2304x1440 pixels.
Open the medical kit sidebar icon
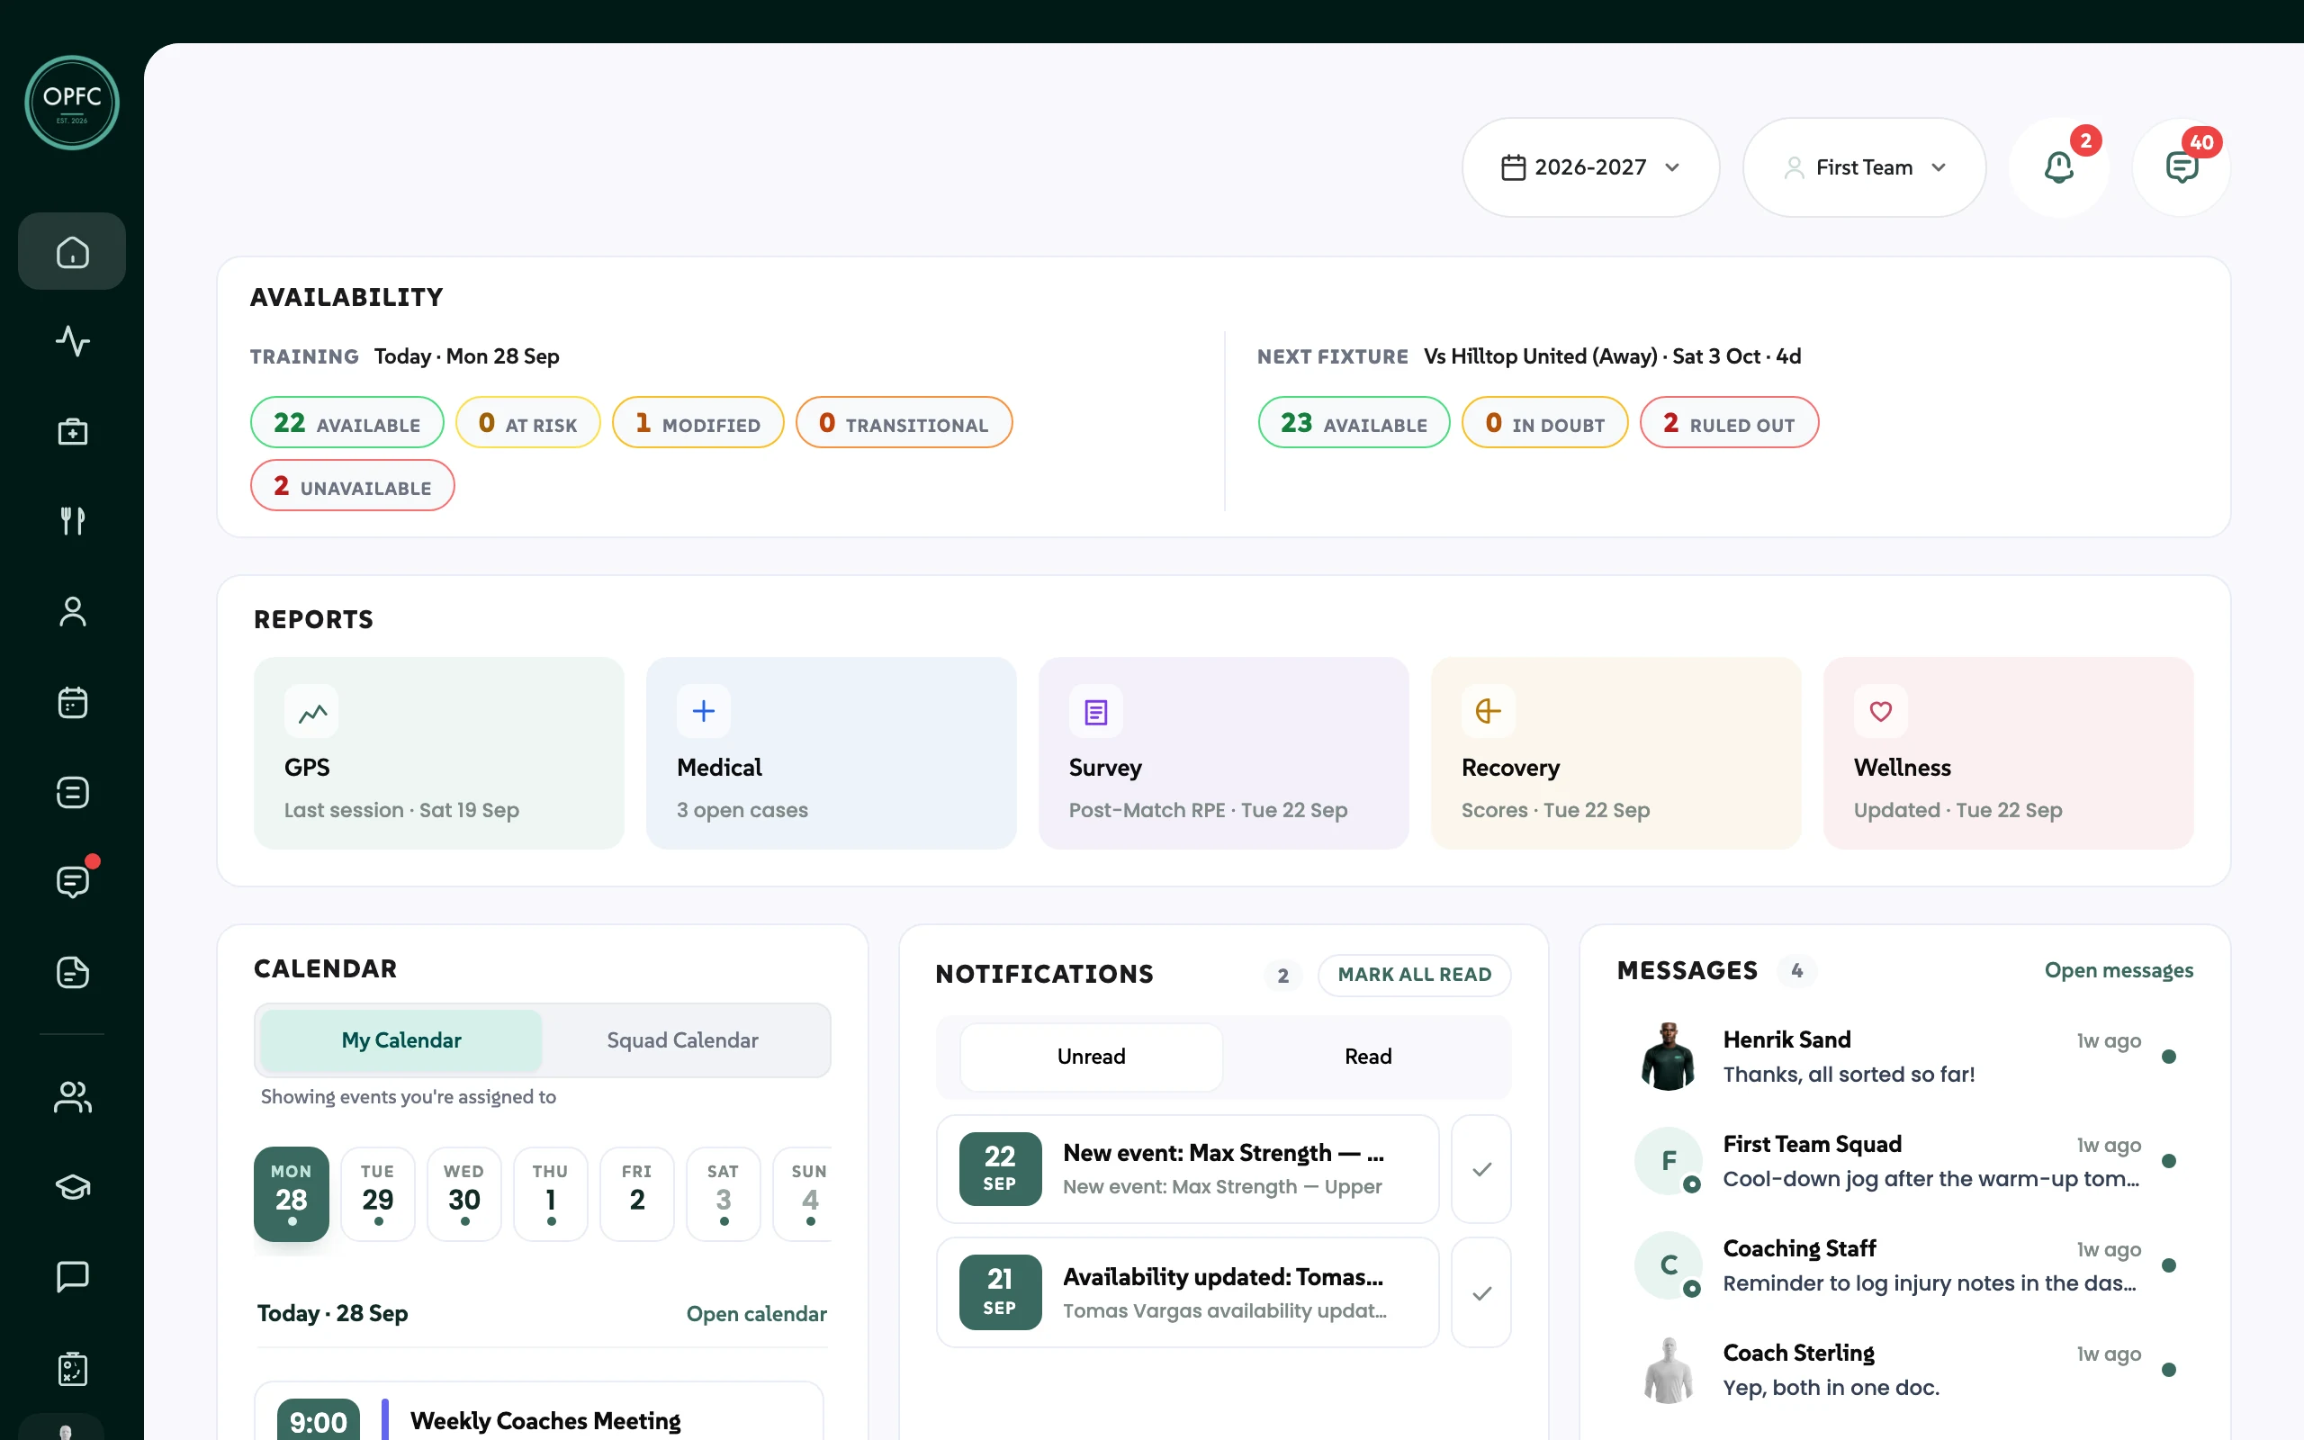point(72,431)
